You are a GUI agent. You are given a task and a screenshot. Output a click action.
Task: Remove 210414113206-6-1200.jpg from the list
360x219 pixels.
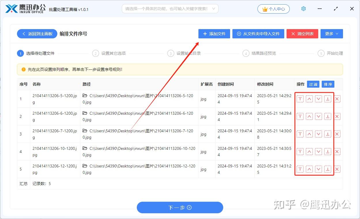click(x=337, y=116)
